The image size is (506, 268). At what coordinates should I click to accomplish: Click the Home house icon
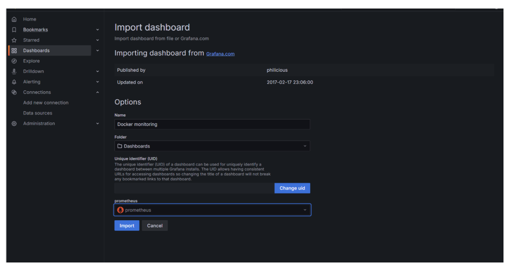[14, 20]
